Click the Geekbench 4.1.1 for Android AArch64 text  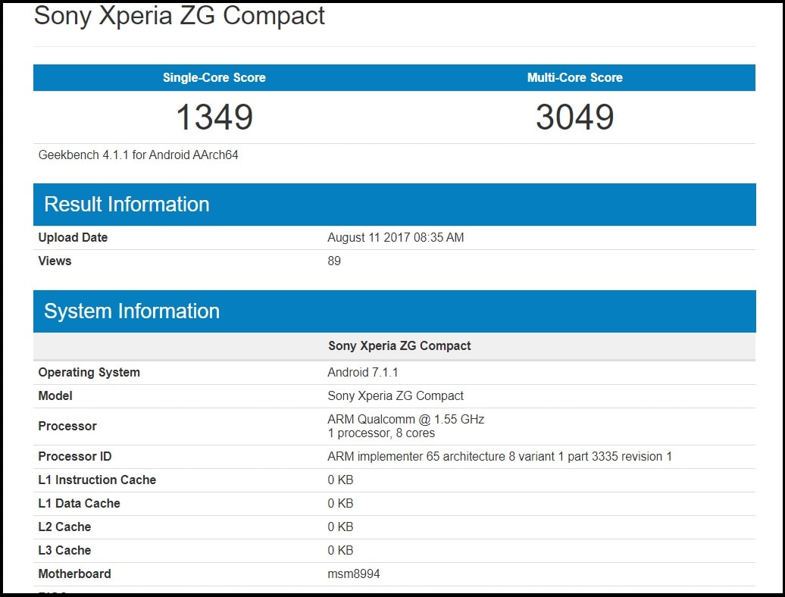point(138,155)
